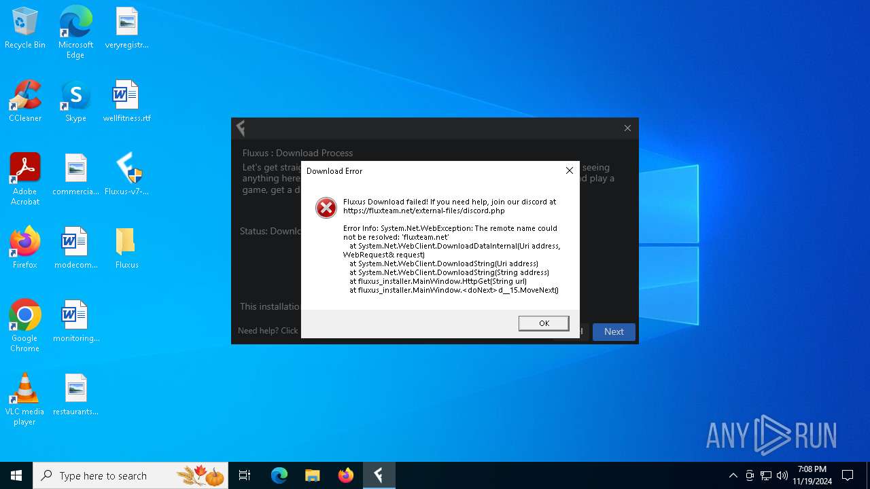This screenshot has height=489, width=870.
Task: Close the Download Error dialog
Action: tap(570, 170)
